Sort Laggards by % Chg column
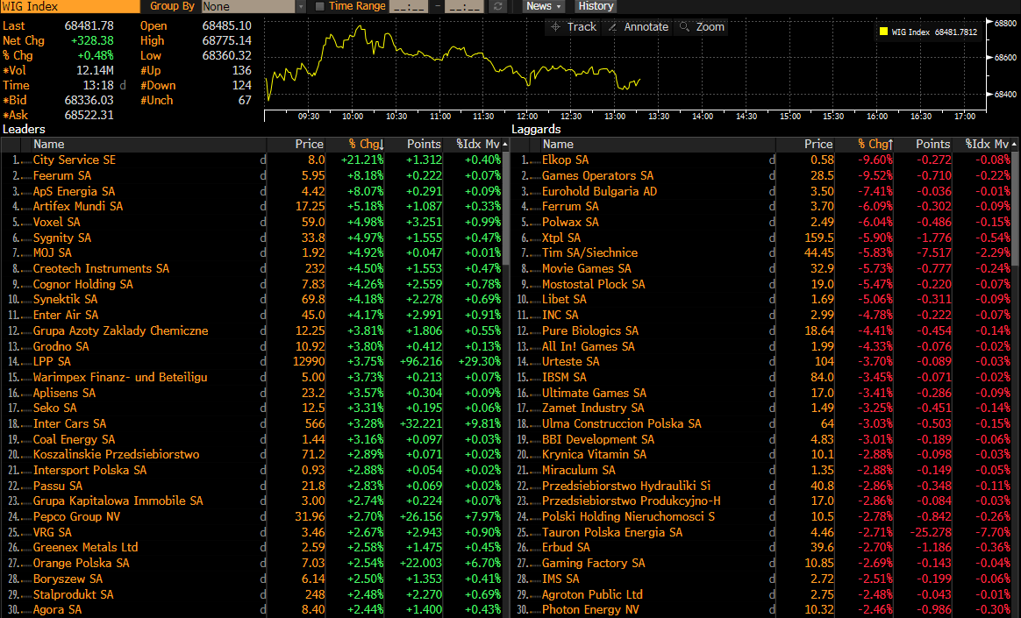 [x=875, y=144]
